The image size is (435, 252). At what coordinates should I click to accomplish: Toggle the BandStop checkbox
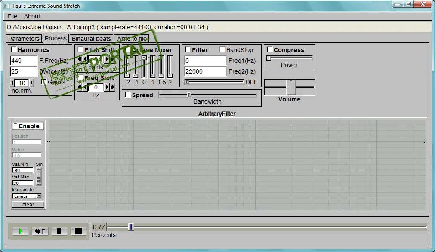click(222, 49)
